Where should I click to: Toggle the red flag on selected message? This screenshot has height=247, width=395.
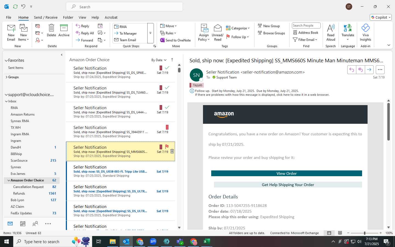167,147
